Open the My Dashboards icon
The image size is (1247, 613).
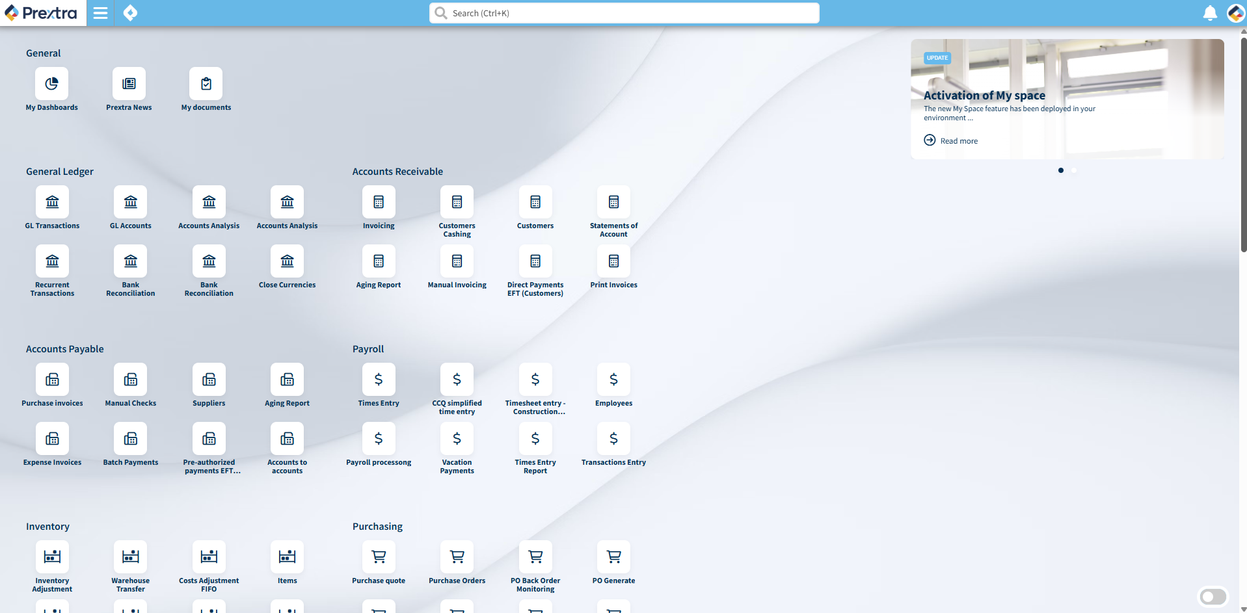pyautogui.click(x=51, y=84)
